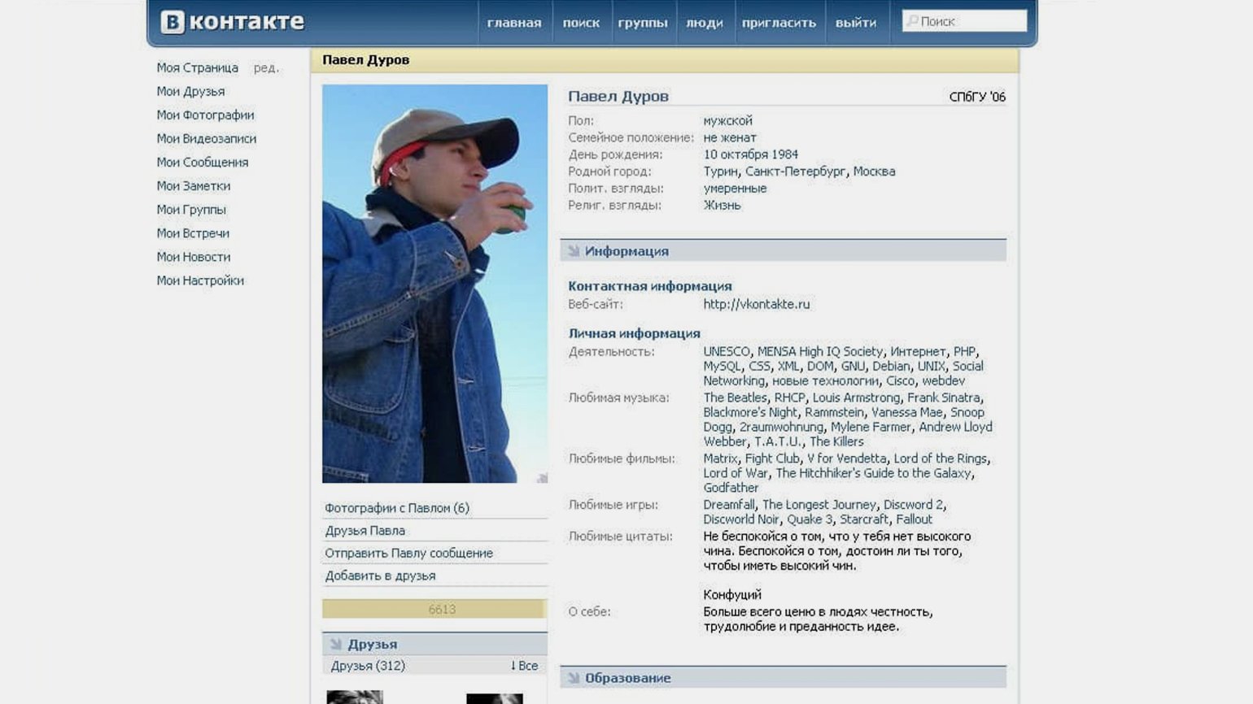Click the ред. edit link
Image resolution: width=1253 pixels, height=704 pixels.
point(266,67)
